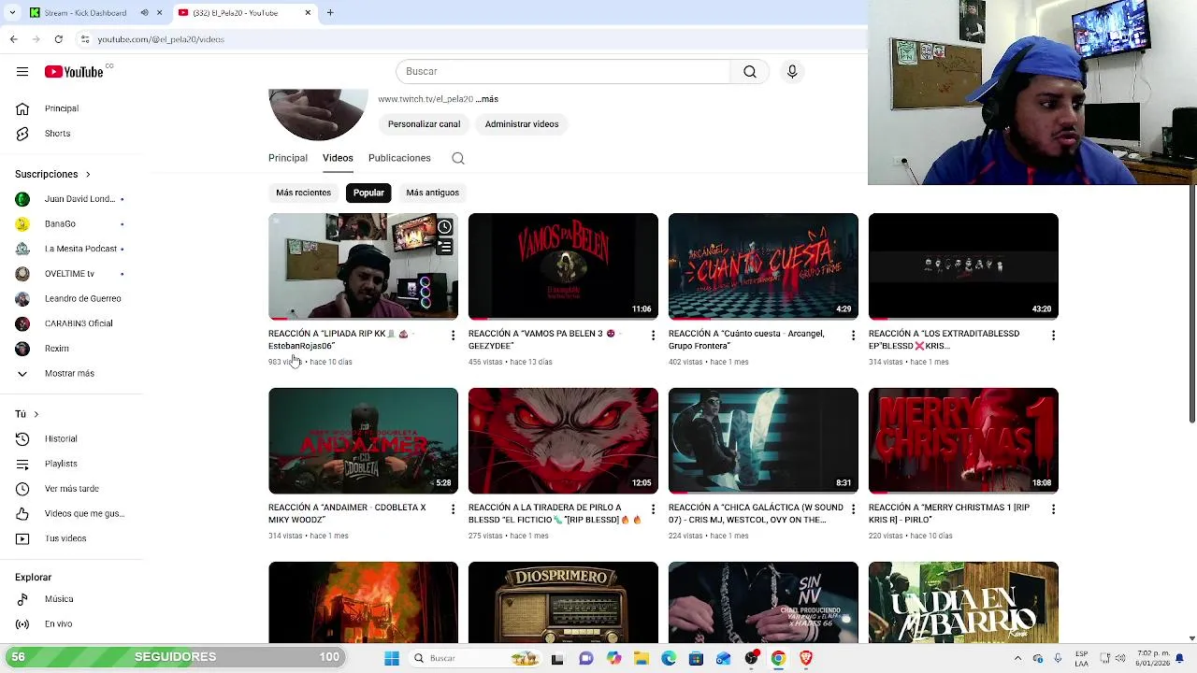Expand channel description with ...más
Viewport: 1197px width, 673px height.
tap(486, 99)
